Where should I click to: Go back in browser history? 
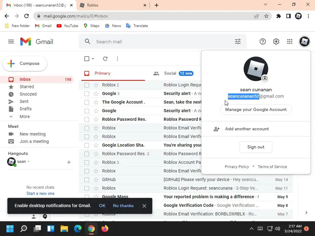[x=7, y=16]
